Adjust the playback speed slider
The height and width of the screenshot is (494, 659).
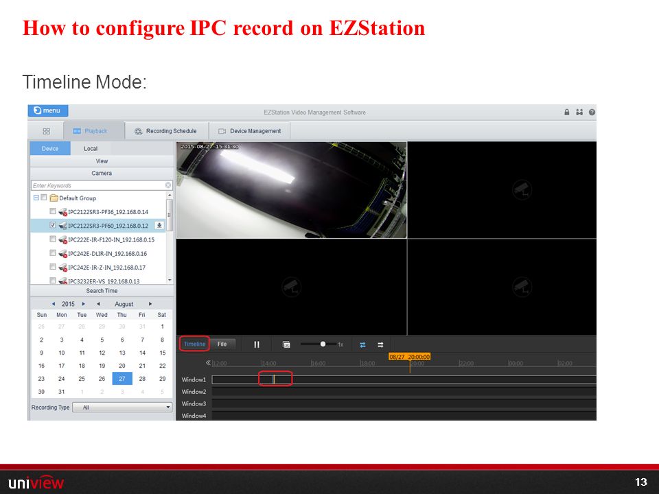pos(323,344)
